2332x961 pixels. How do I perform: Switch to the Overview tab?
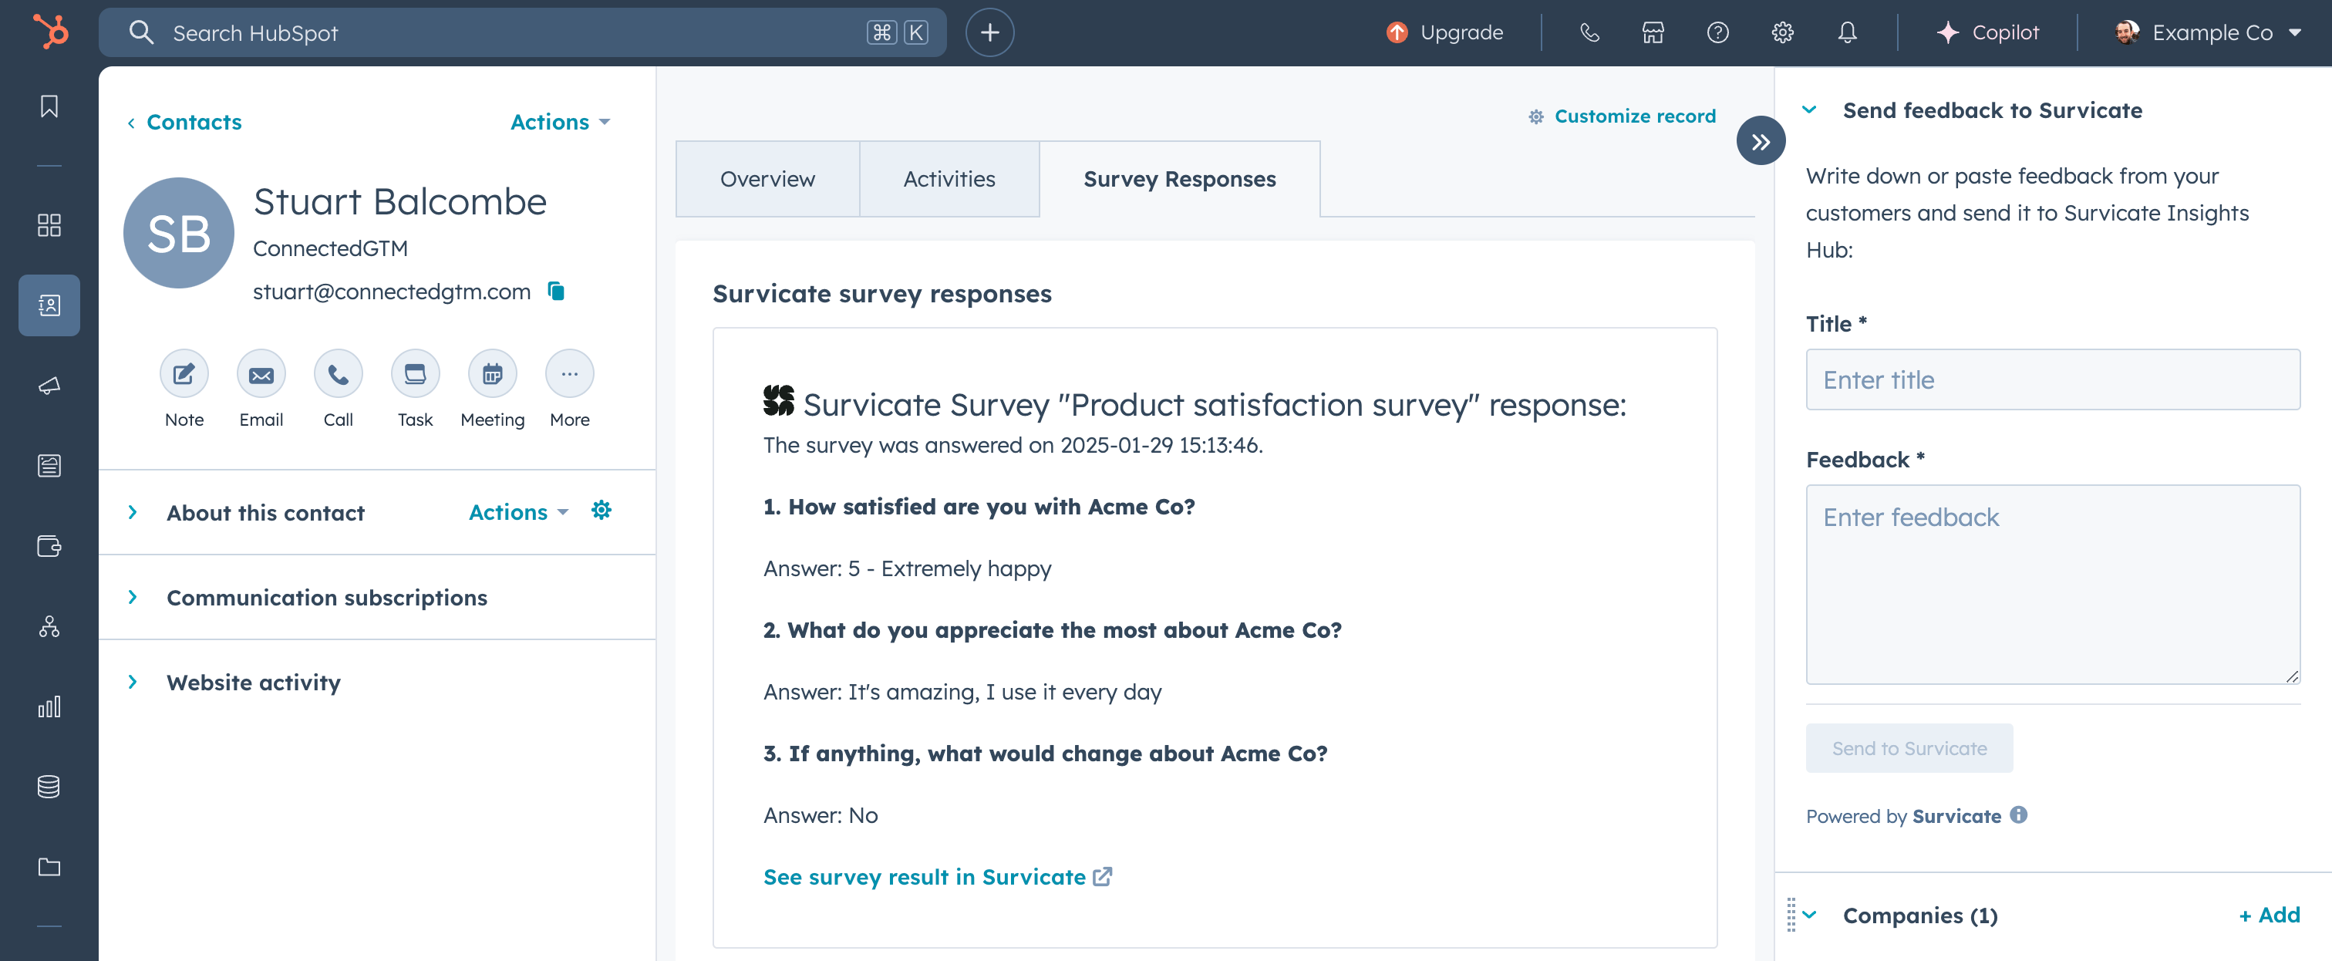coord(767,180)
